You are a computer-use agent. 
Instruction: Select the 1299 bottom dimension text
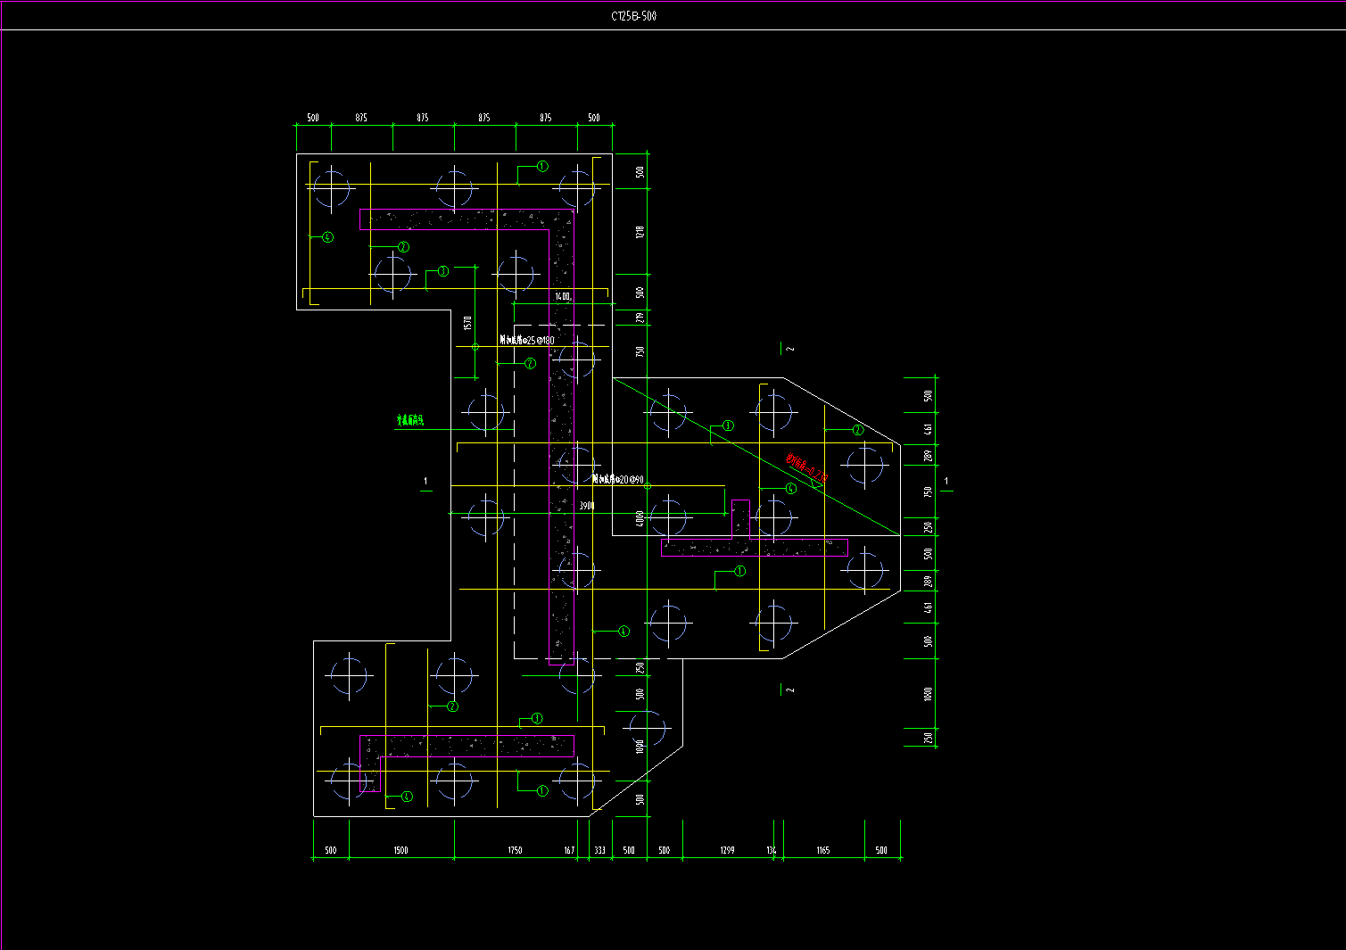pos(727,850)
